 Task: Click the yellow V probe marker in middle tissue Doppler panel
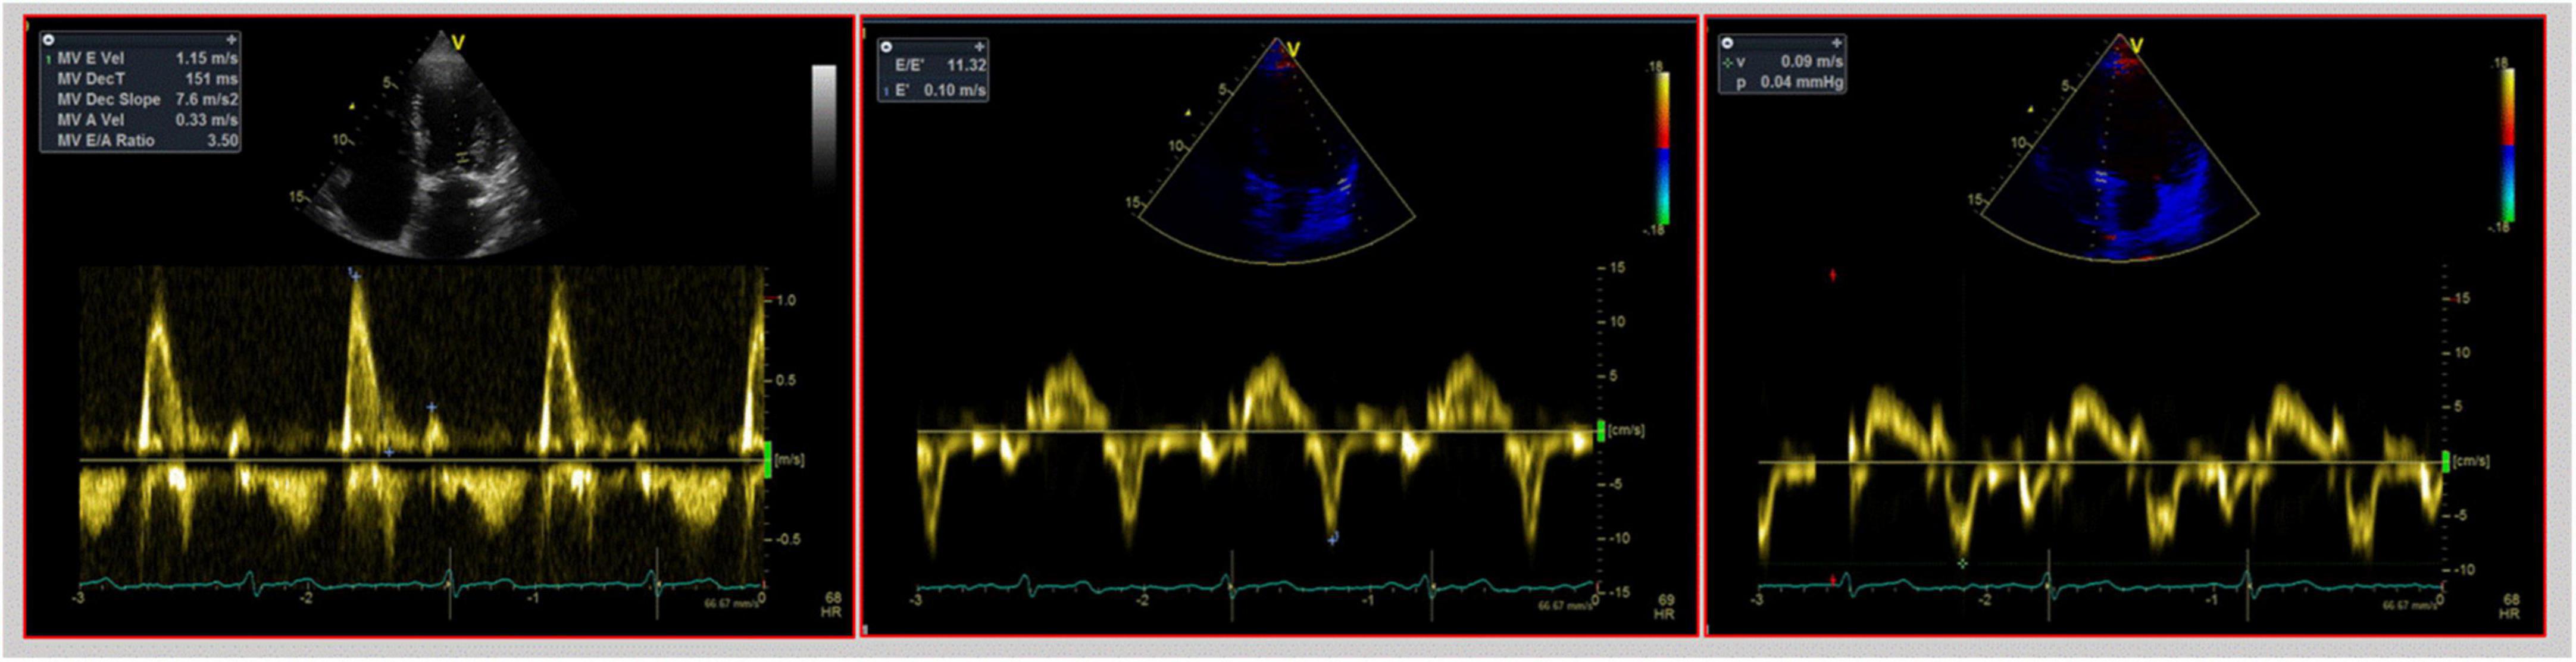coord(1293,49)
